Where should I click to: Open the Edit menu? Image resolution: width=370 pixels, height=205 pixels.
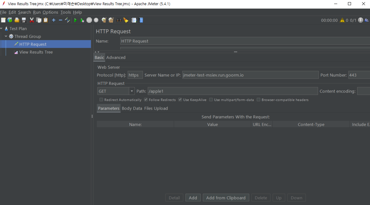coord(12,12)
